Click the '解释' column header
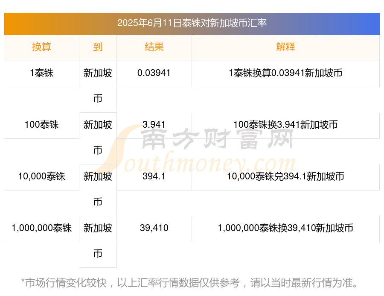This screenshot has height=296, width=384. [285, 47]
